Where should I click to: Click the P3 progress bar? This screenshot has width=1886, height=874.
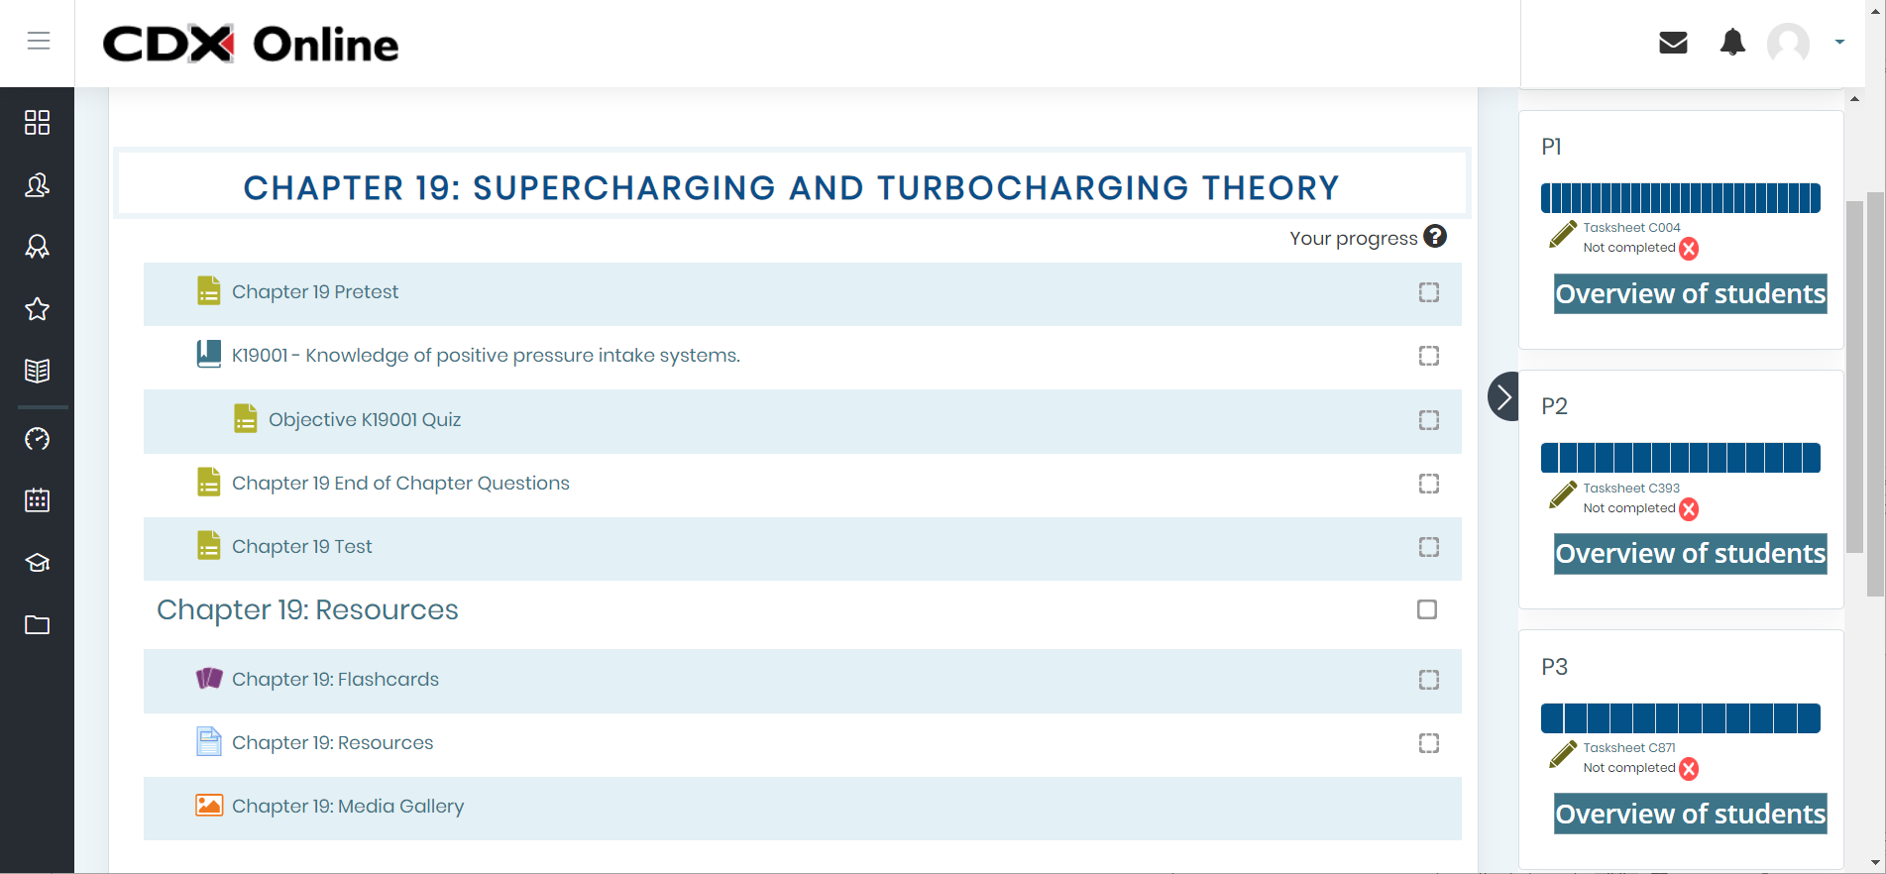click(x=1680, y=718)
